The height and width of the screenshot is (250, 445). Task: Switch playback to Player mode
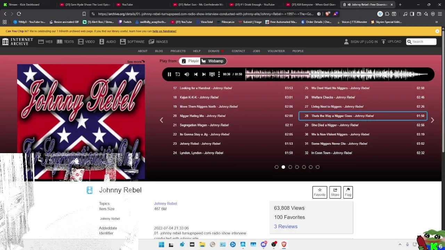[190, 61]
